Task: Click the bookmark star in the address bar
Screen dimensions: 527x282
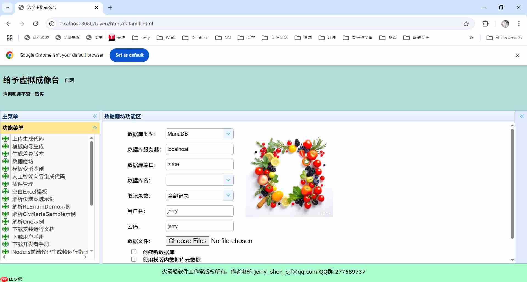Action: point(466,24)
